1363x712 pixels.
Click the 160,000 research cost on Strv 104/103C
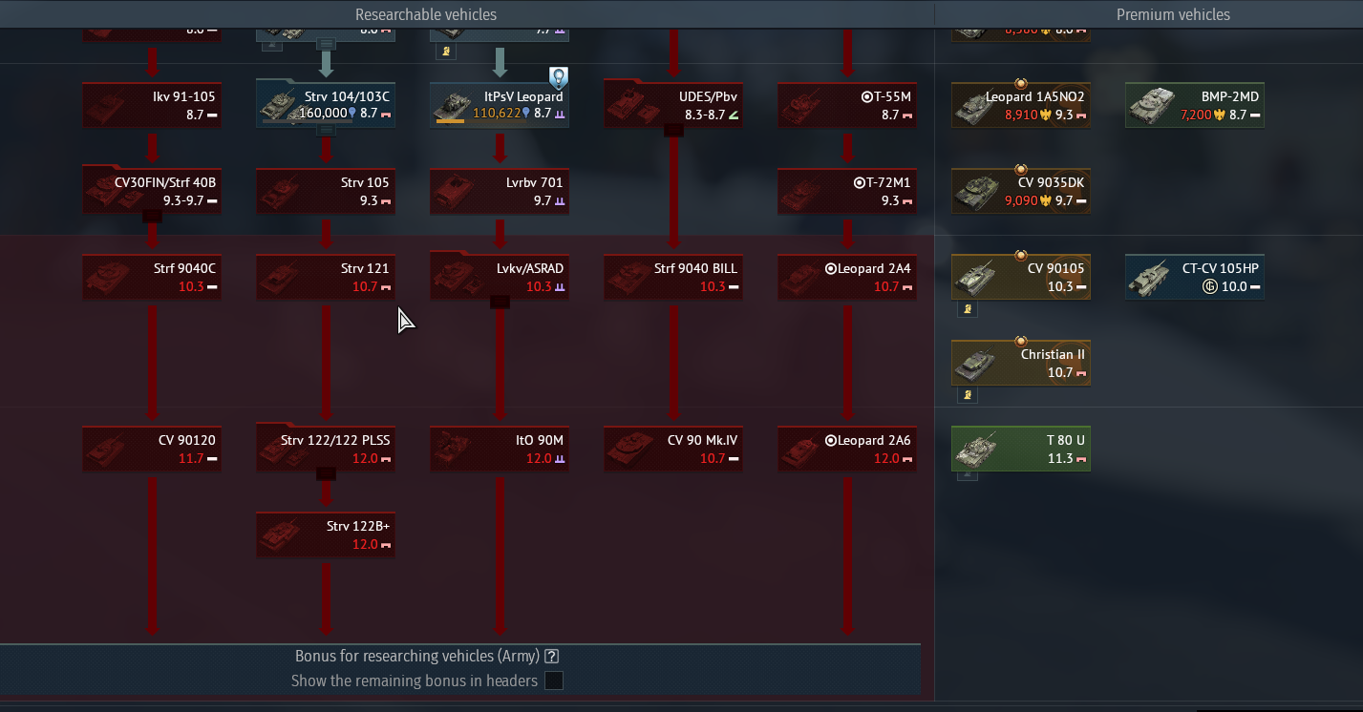click(x=323, y=113)
